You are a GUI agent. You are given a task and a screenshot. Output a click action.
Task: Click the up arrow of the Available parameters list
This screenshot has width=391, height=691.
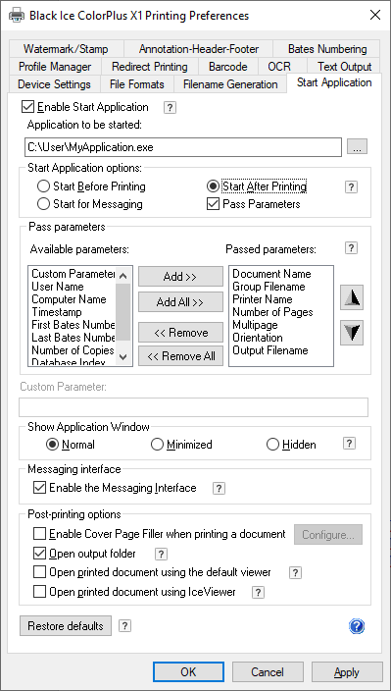123,277
